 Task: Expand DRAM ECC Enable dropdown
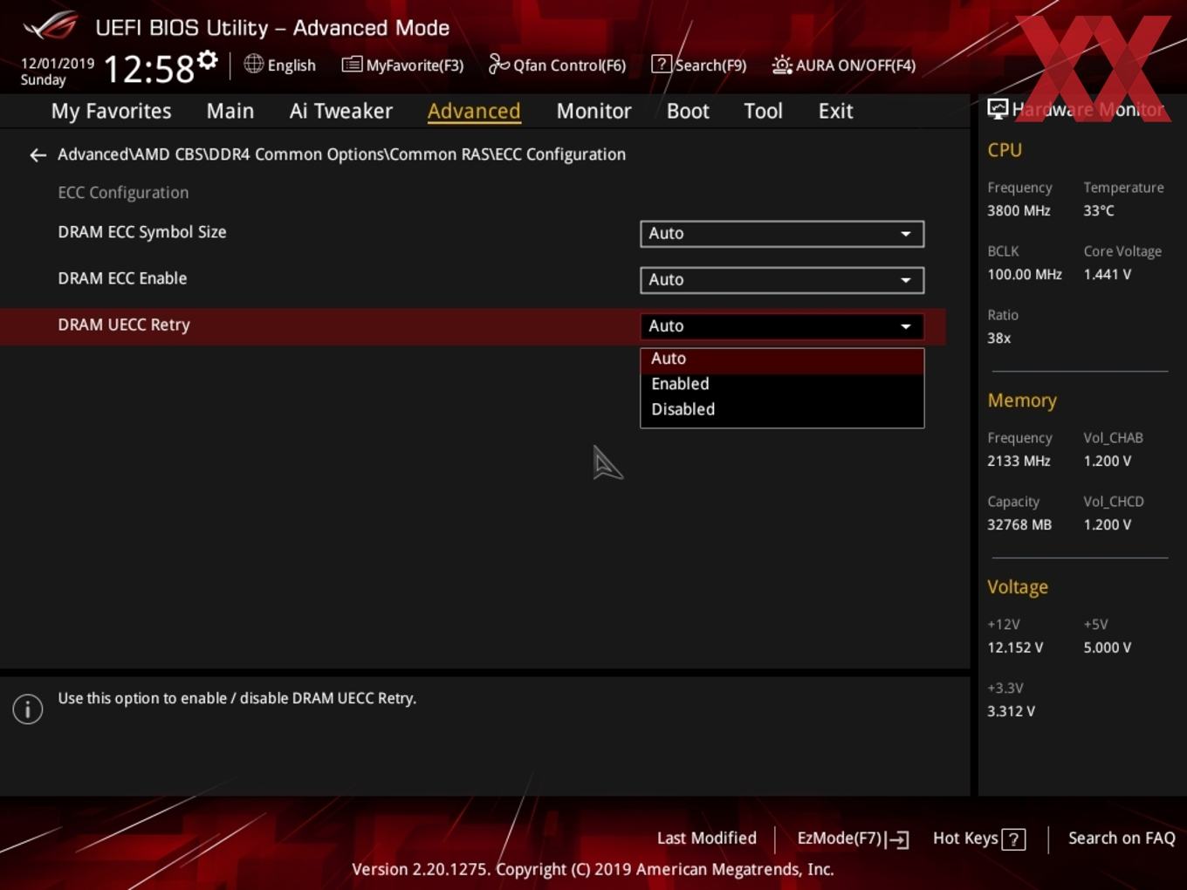coord(782,280)
